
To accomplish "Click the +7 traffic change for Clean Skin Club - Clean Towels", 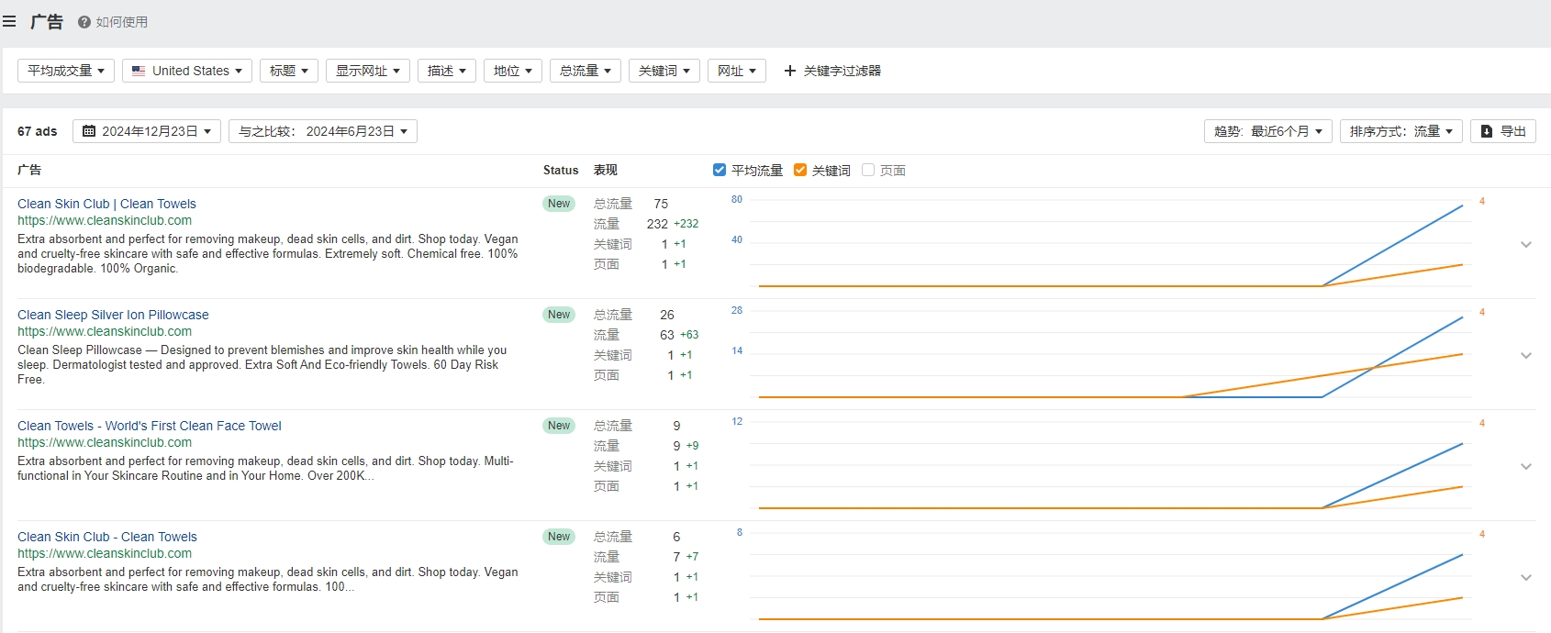I will click(693, 557).
